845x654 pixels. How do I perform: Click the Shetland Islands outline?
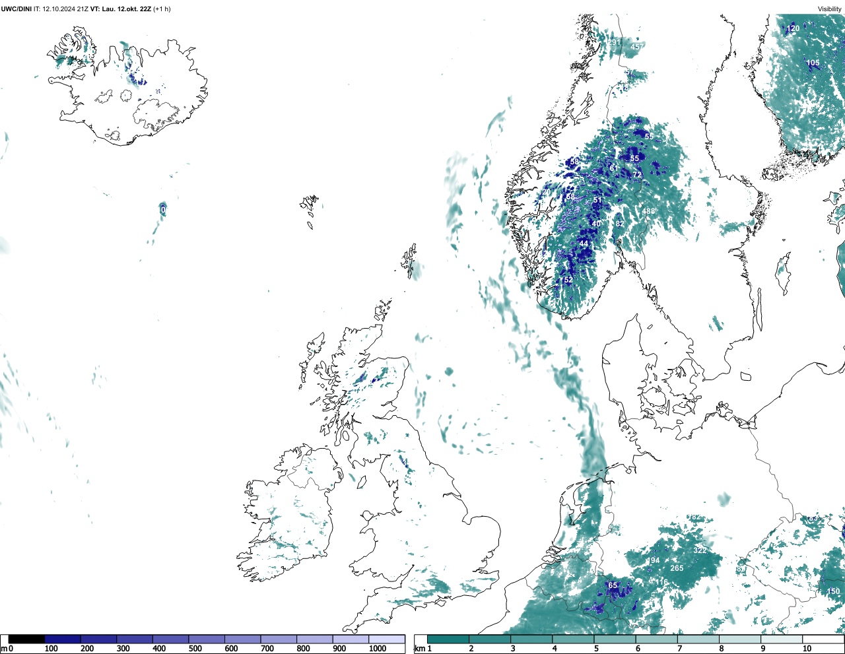(x=410, y=261)
